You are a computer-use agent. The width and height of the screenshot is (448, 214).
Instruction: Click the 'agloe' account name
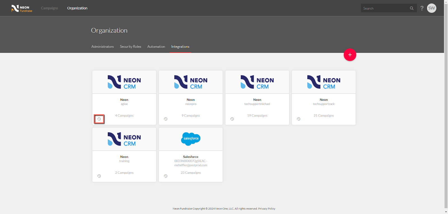coord(124,104)
